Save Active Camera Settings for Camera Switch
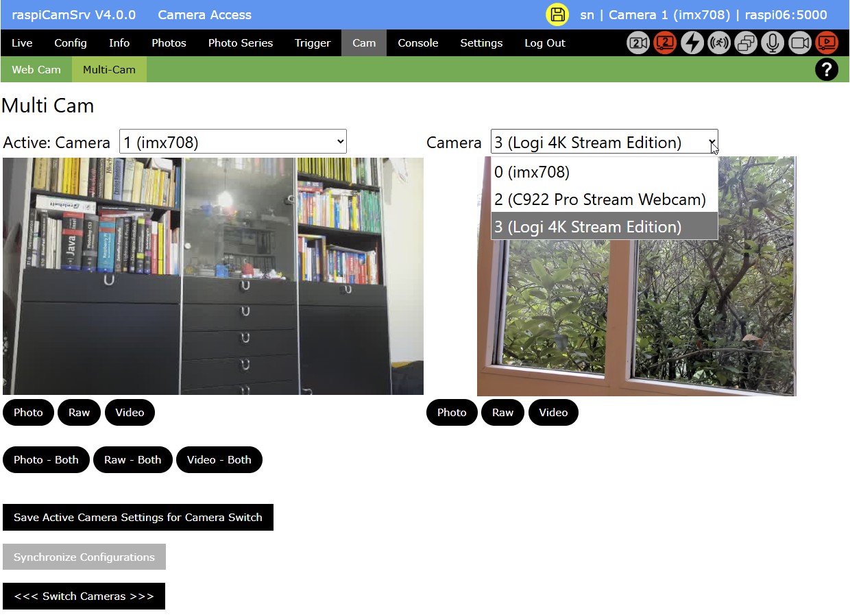850x615 pixels. 138,517
